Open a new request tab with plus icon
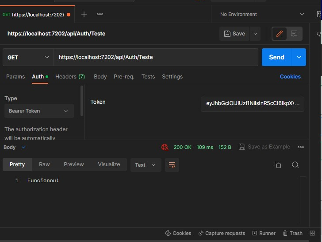The image size is (322, 242). [x=84, y=14]
